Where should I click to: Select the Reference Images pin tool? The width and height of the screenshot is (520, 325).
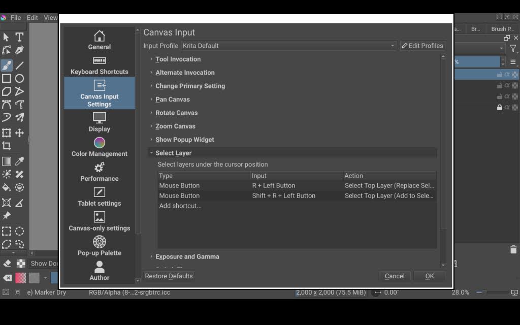tap(6, 215)
